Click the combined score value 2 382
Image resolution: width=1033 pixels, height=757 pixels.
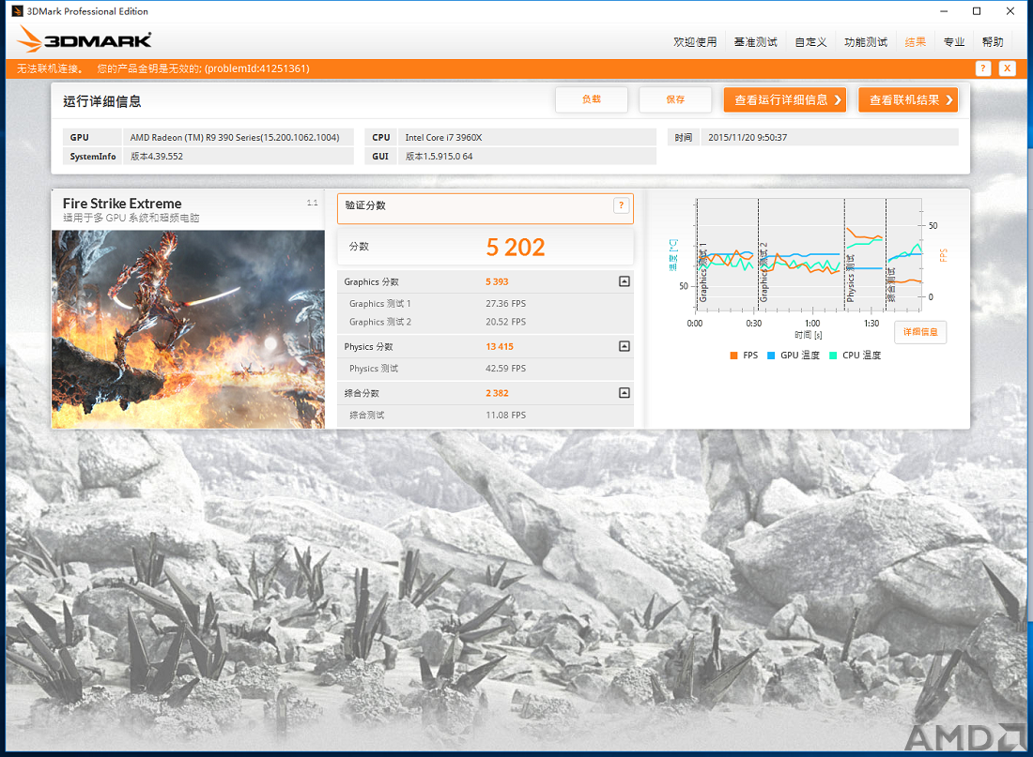tap(497, 393)
